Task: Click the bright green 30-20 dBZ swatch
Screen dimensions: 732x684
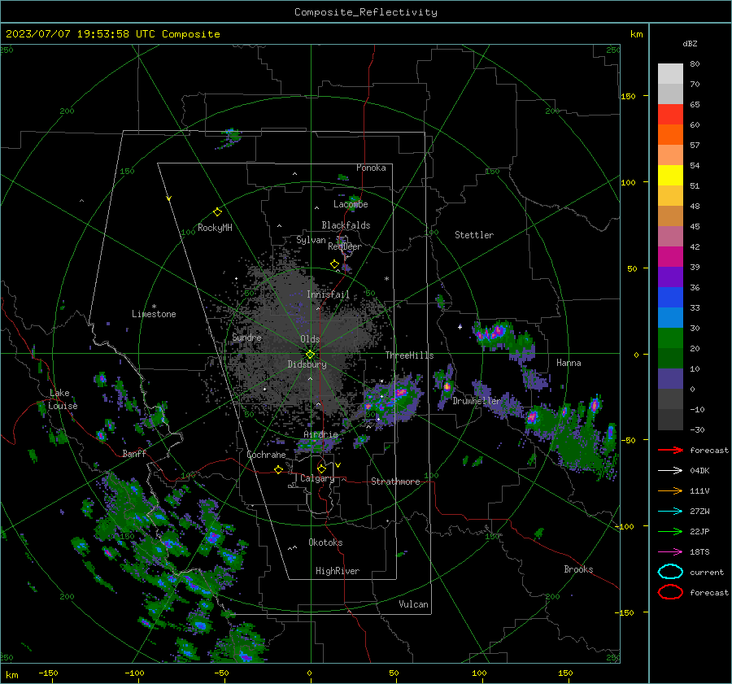Action: pos(670,338)
